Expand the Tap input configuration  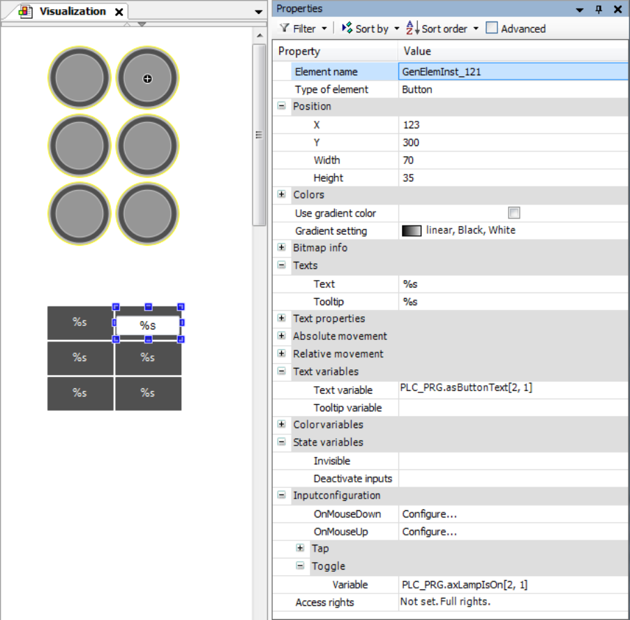point(299,549)
